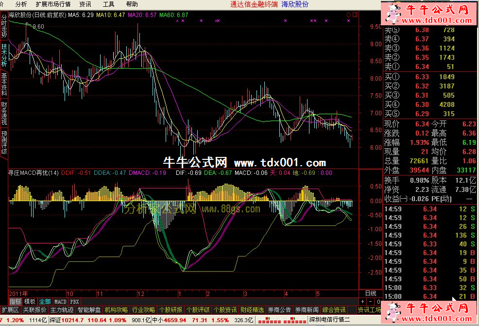Screen dimensions: 479x326
Task: Click the MA5: 6.29 label
Action: click(81, 15)
